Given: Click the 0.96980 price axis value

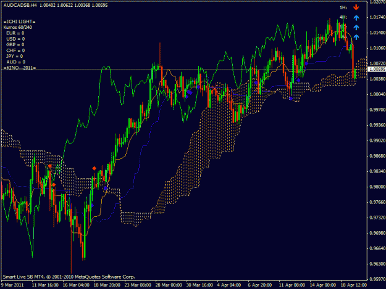Looking at the screenshot, I should (x=377, y=233).
